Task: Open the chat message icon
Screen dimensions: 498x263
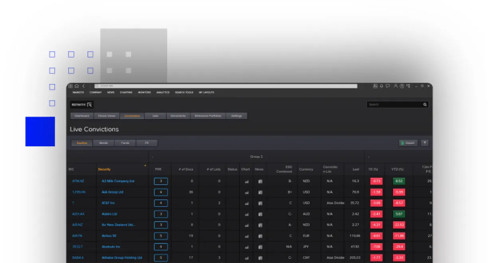Action: pyautogui.click(x=387, y=86)
